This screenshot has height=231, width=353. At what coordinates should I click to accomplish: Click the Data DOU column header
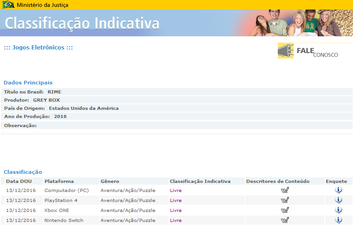(x=19, y=181)
